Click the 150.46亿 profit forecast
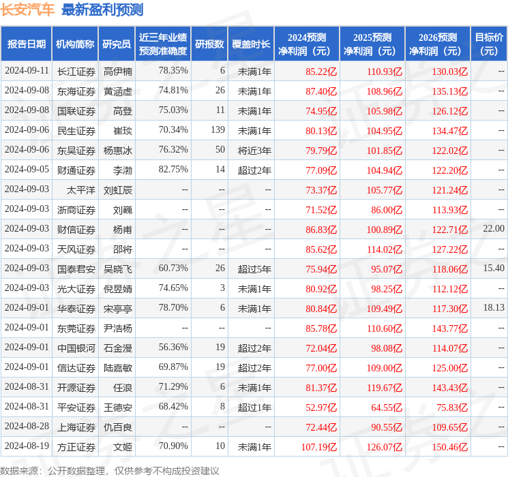The image size is (508, 477). point(450,447)
